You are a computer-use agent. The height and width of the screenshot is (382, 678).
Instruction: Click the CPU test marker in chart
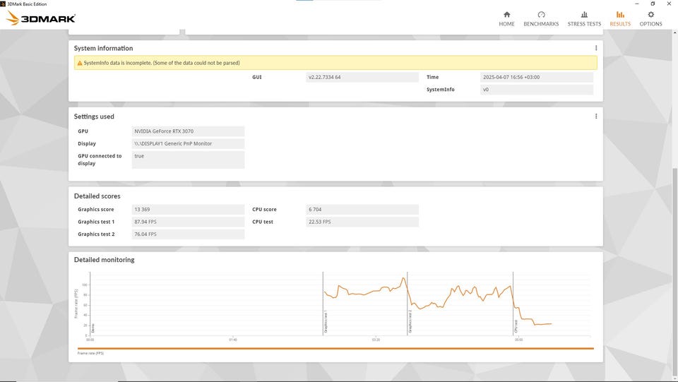(x=516, y=326)
